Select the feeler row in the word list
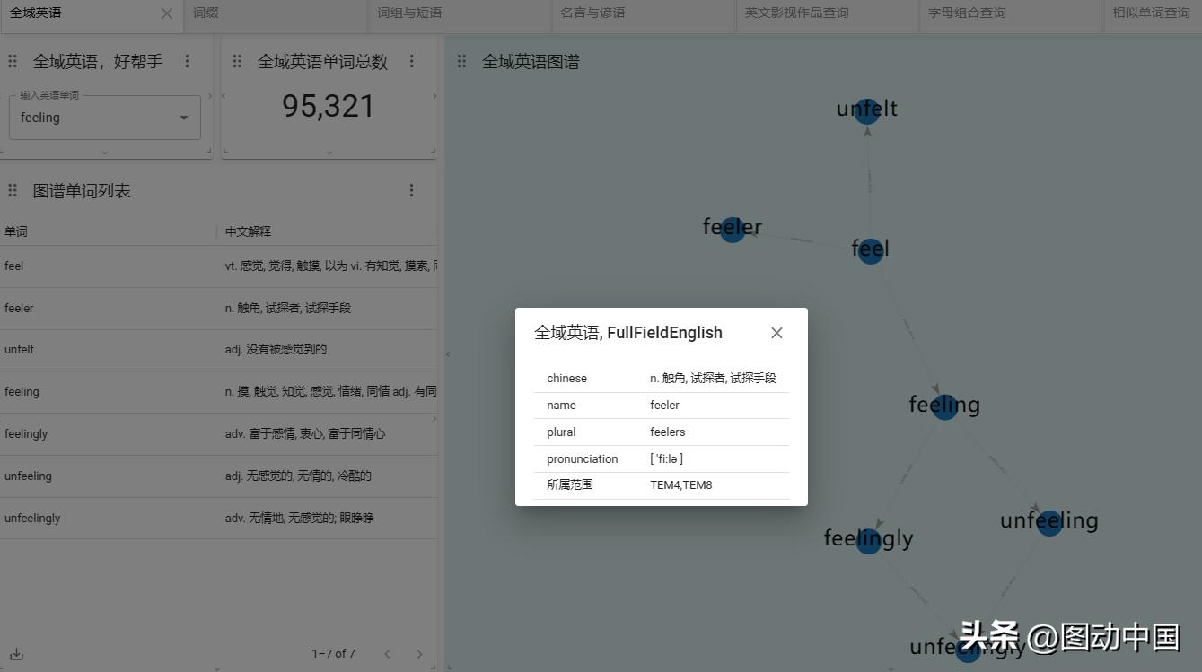Image resolution: width=1202 pixels, height=672 pixels. point(108,308)
